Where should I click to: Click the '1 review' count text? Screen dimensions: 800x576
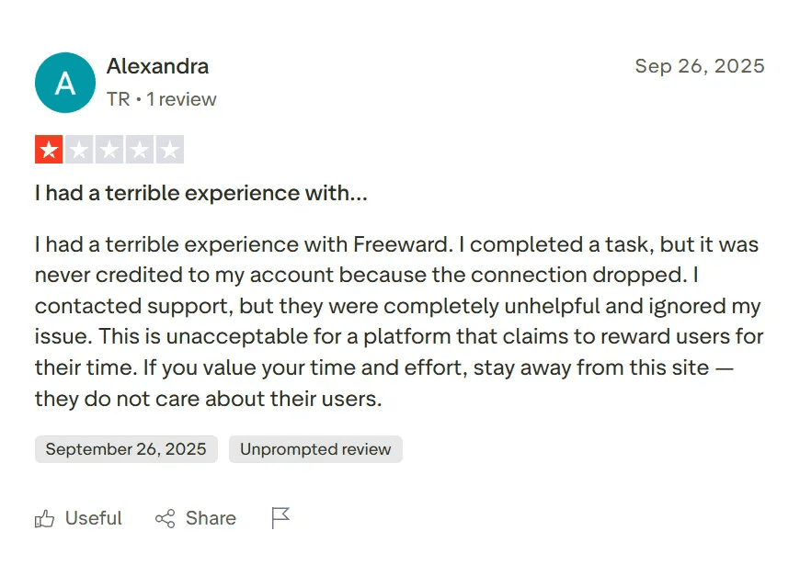coord(182,99)
